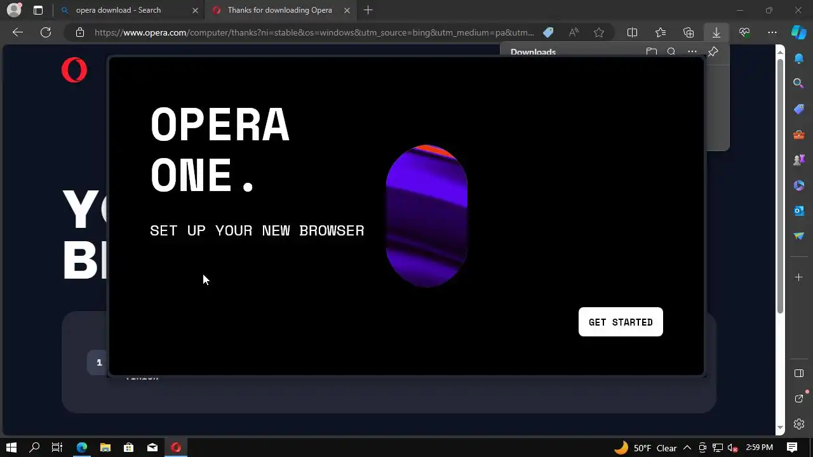813x457 pixels.
Task: Activate Read aloud in address bar
Action: point(574,32)
